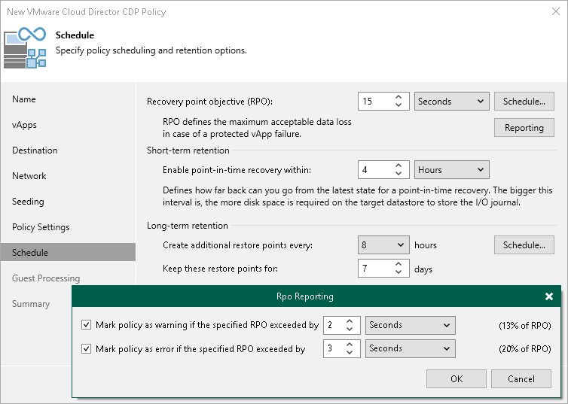Decrease the RPO value with down arrow
Screen dimensions: 568x404
point(398,105)
